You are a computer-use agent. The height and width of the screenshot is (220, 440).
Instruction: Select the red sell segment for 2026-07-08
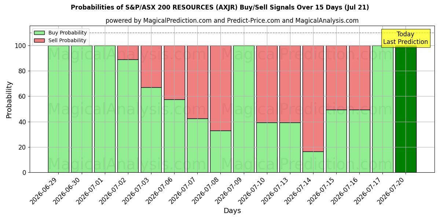pyautogui.click(x=220, y=88)
